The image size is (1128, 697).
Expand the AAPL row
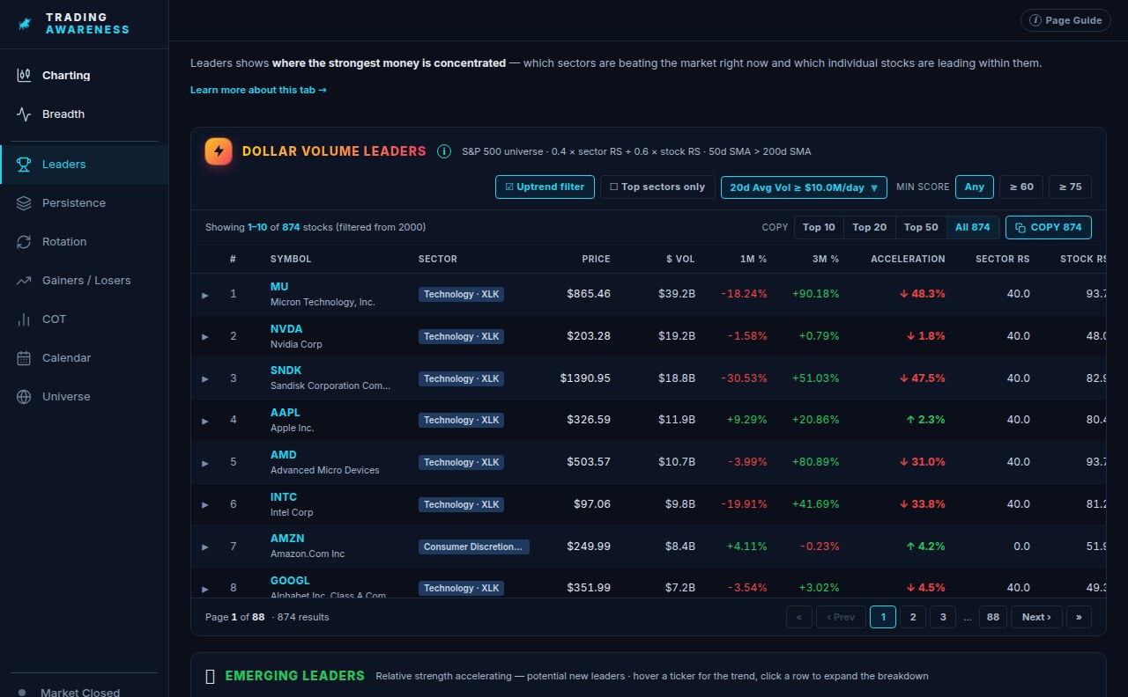[205, 421]
